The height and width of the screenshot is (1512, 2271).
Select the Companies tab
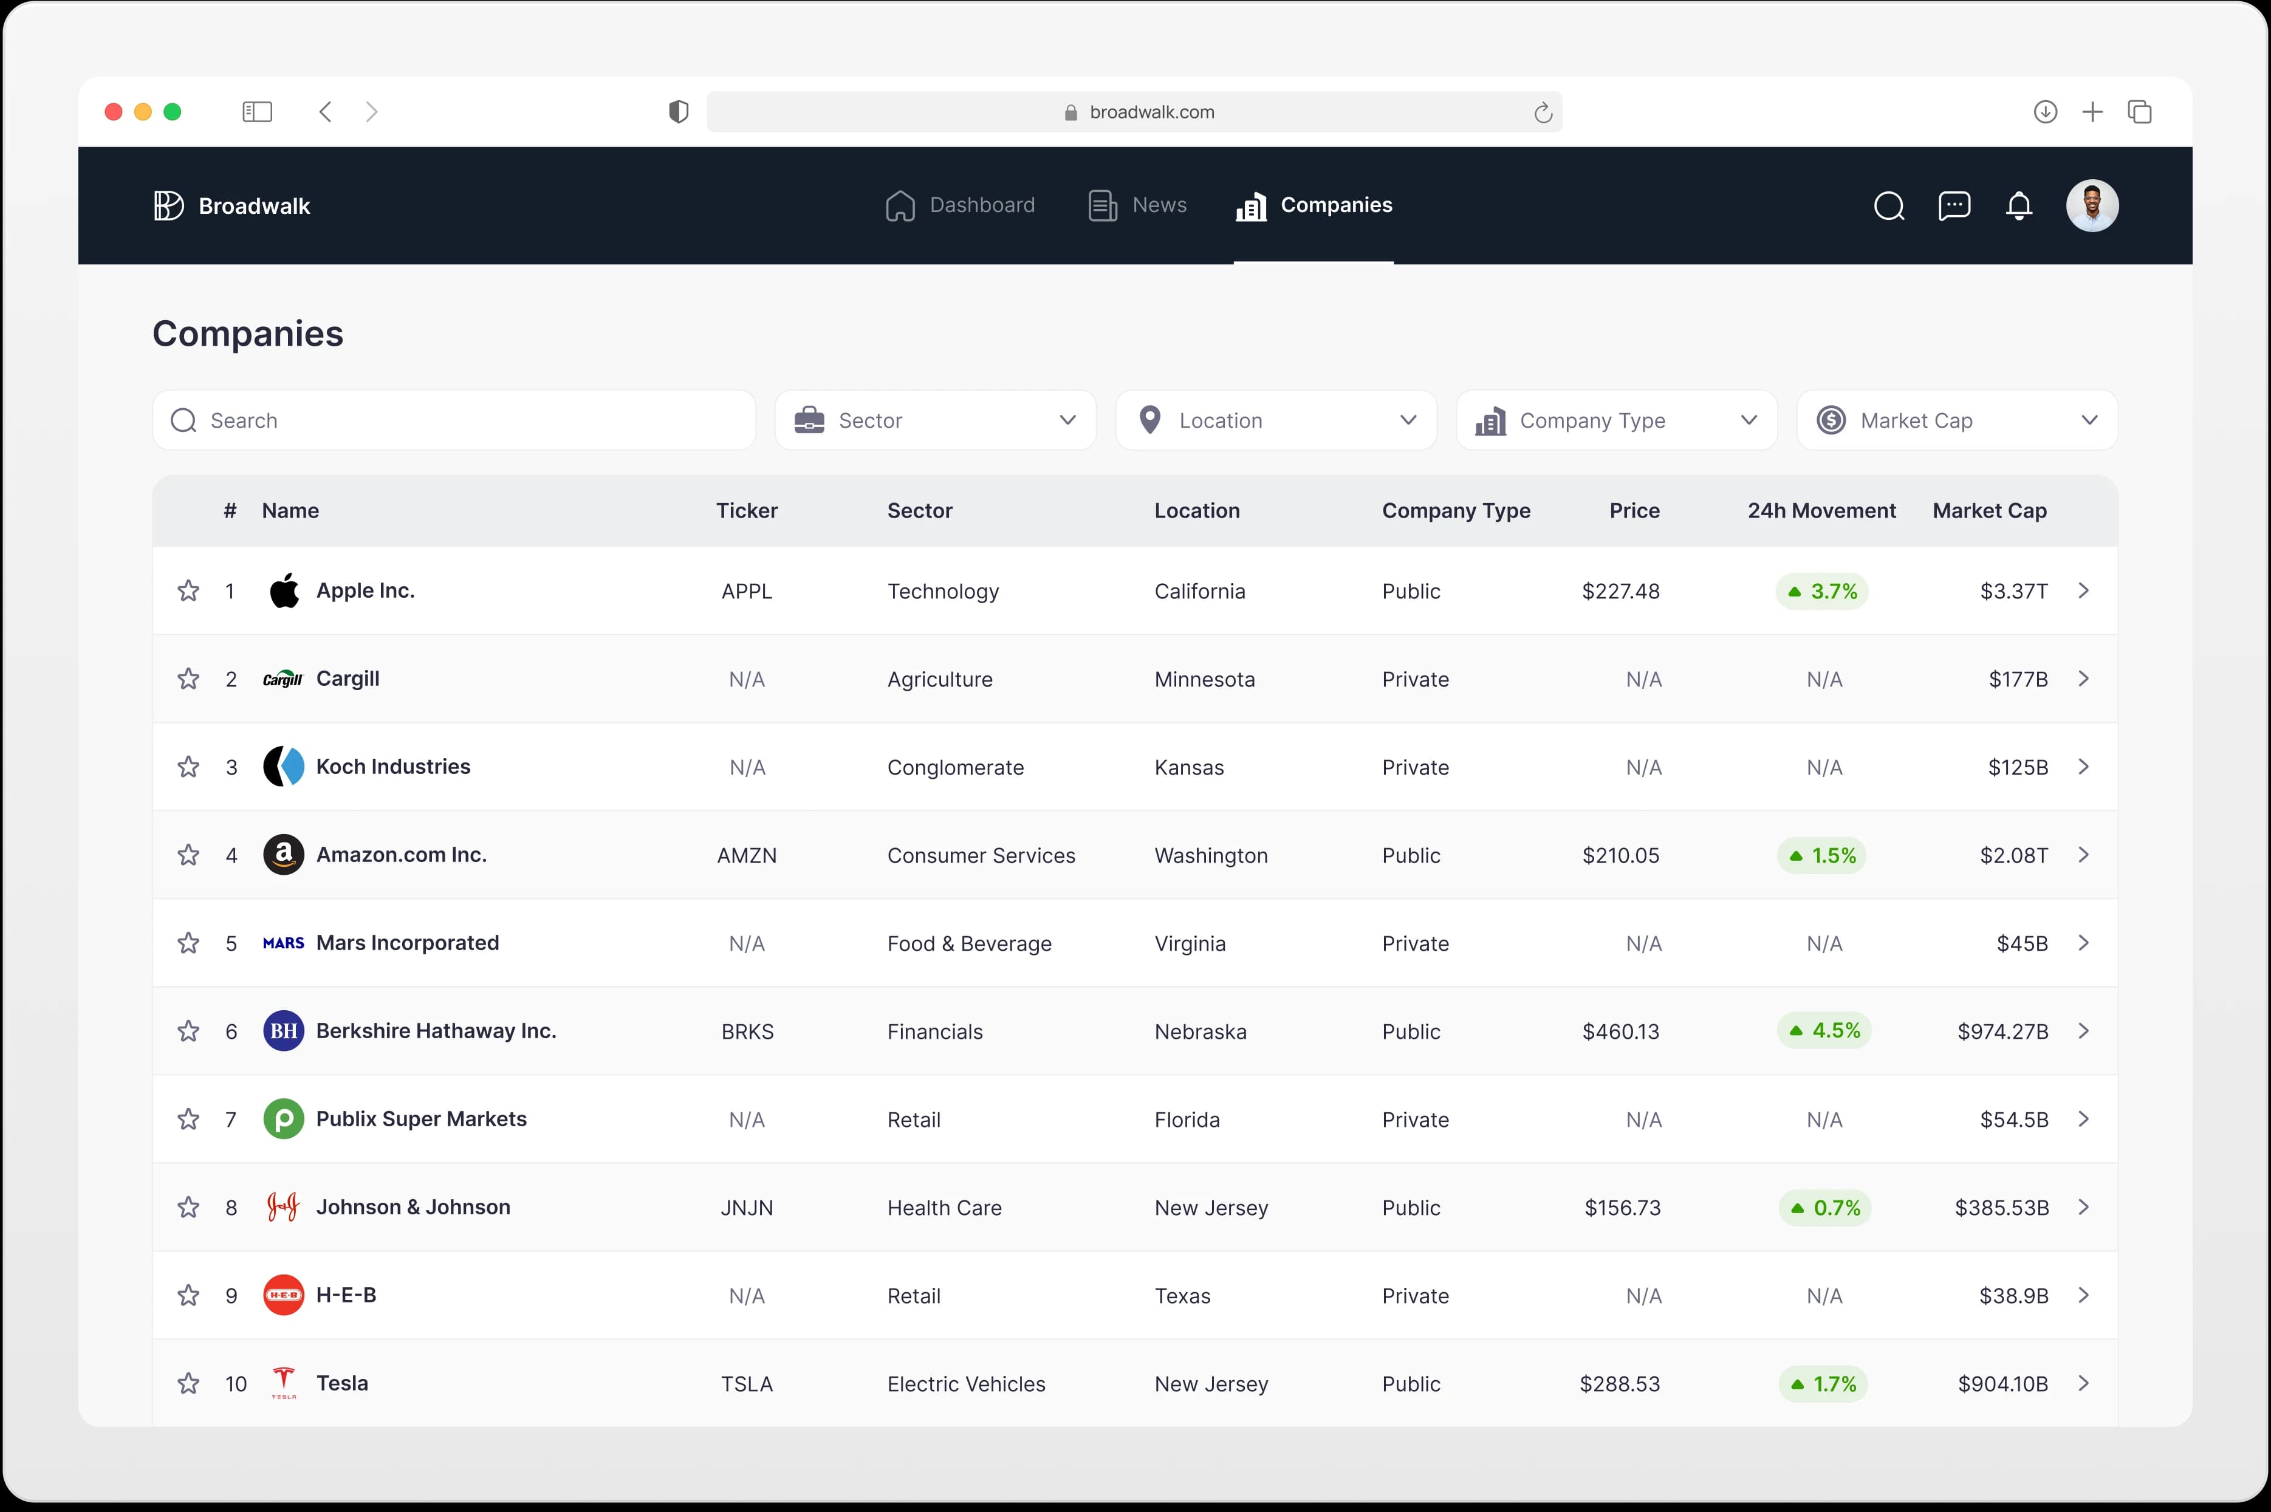[x=1314, y=205]
